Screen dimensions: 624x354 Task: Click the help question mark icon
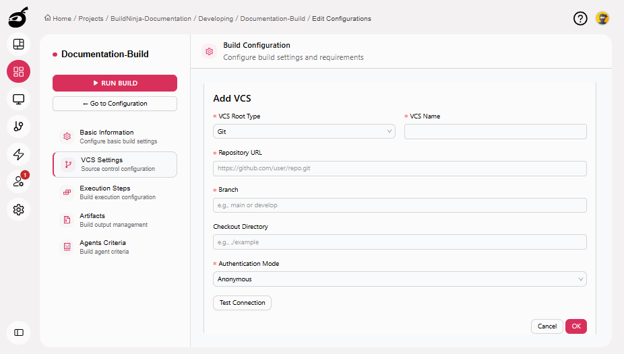[x=580, y=19]
